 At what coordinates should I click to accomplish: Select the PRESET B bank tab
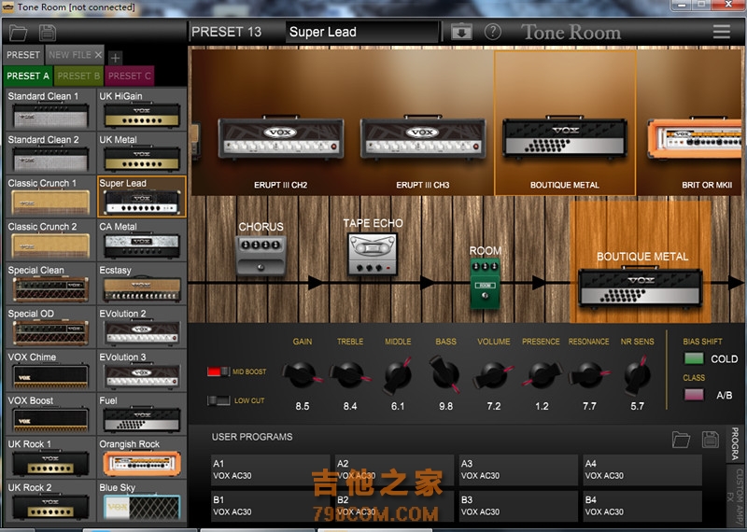click(x=78, y=77)
